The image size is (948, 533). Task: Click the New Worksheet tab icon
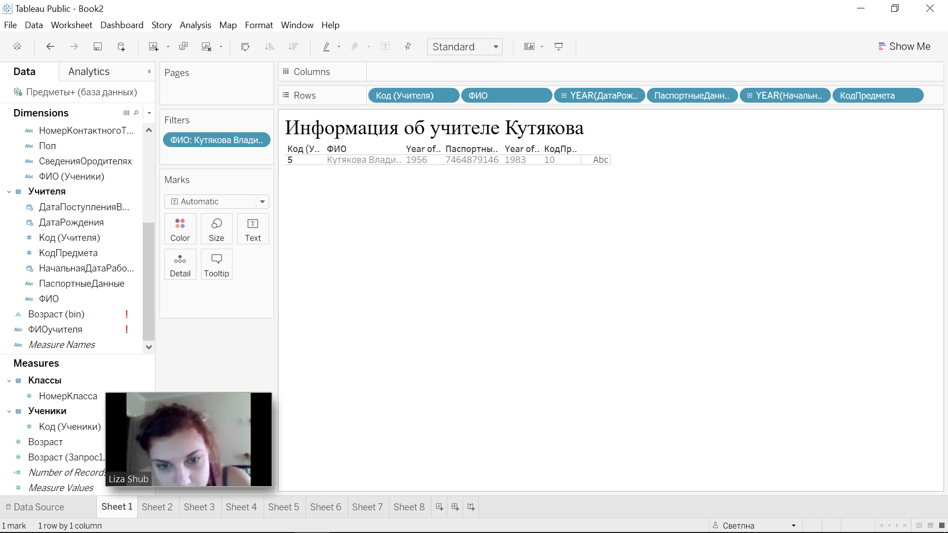(439, 507)
